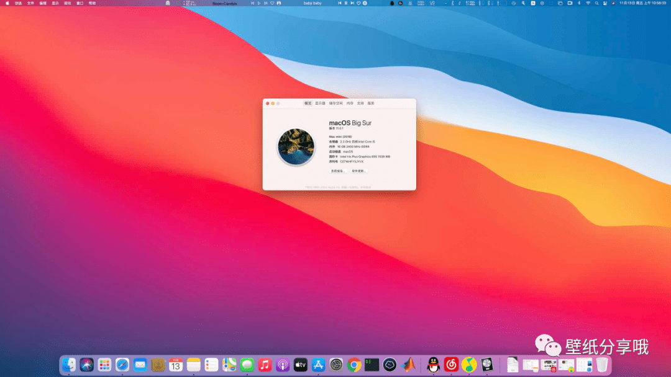This screenshot has height=377, width=671.
Task: Open the Calendar app showing 13
Action: coord(176,365)
